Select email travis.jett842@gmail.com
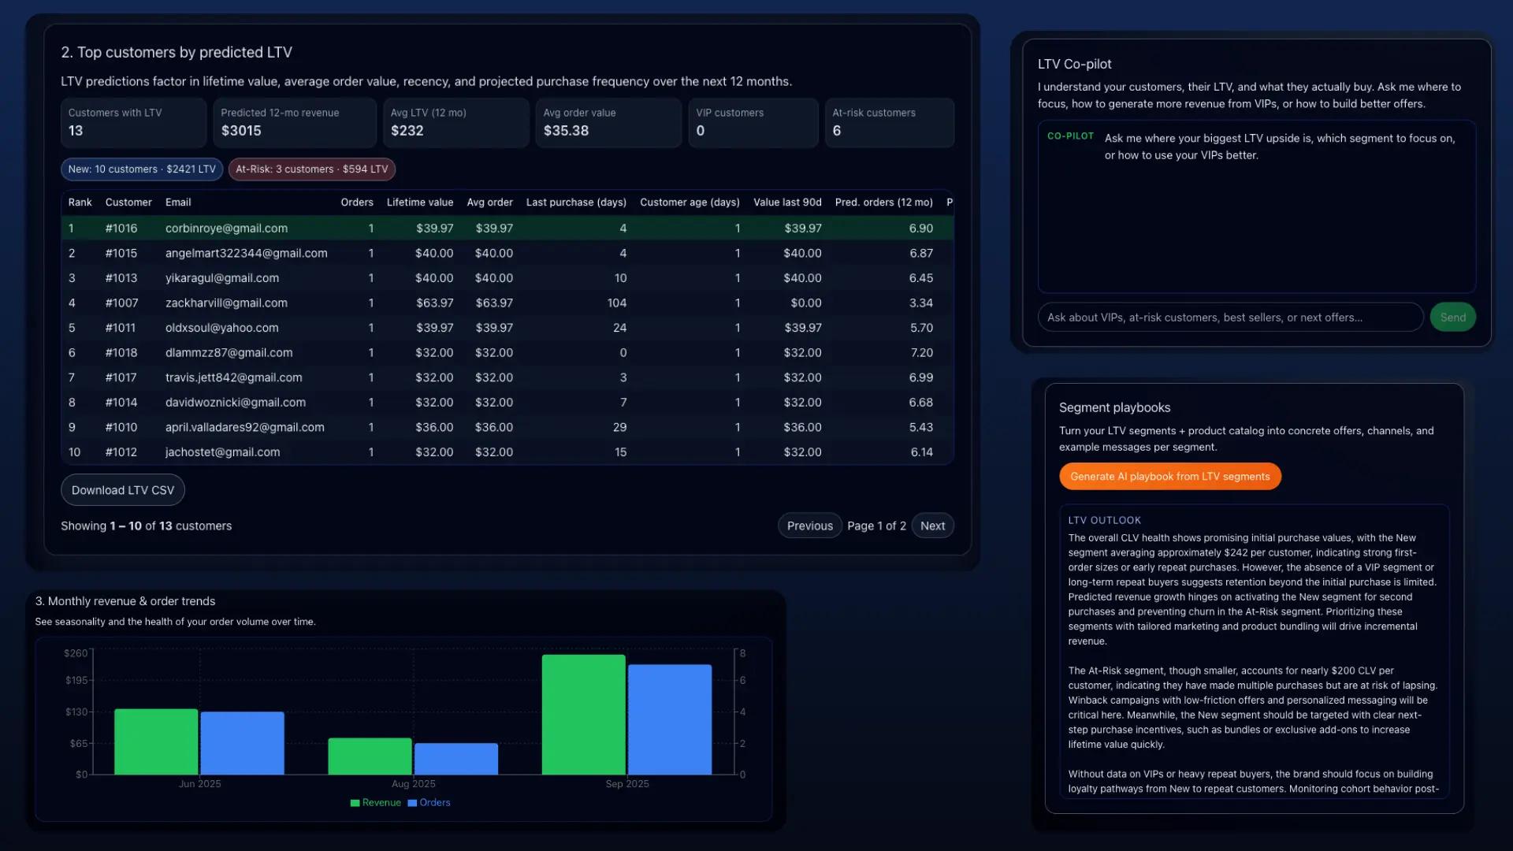The width and height of the screenshot is (1513, 851). [x=233, y=378]
